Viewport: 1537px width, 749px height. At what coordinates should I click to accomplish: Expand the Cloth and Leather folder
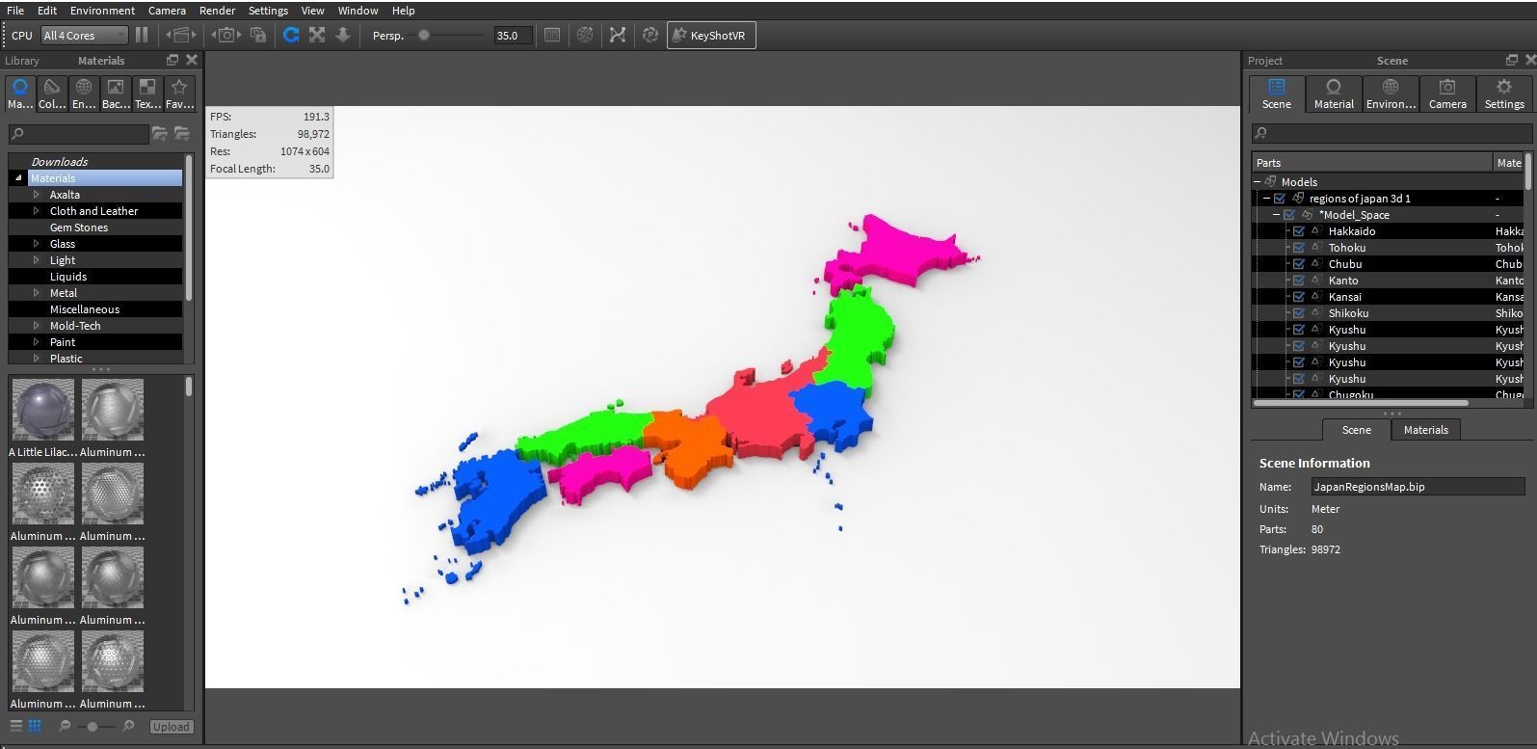click(x=37, y=211)
